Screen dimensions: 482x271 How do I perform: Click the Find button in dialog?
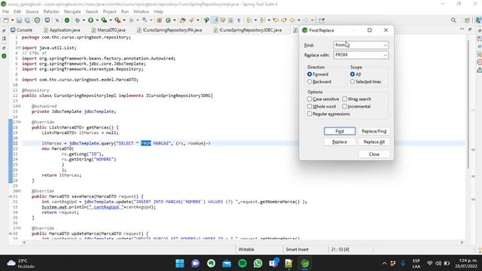pyautogui.click(x=340, y=131)
